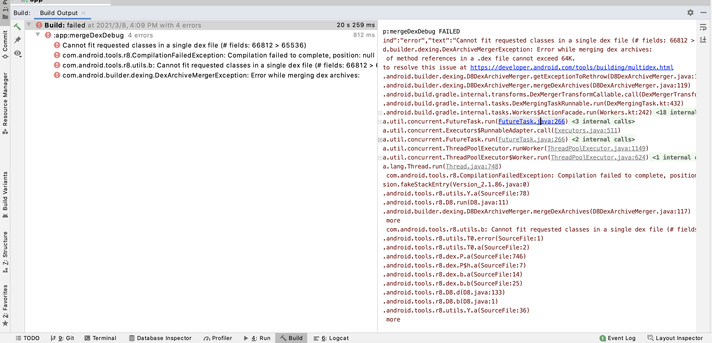The image size is (712, 343).
Task: Toggle soft-wrap icon in console
Action: [x=703, y=27]
